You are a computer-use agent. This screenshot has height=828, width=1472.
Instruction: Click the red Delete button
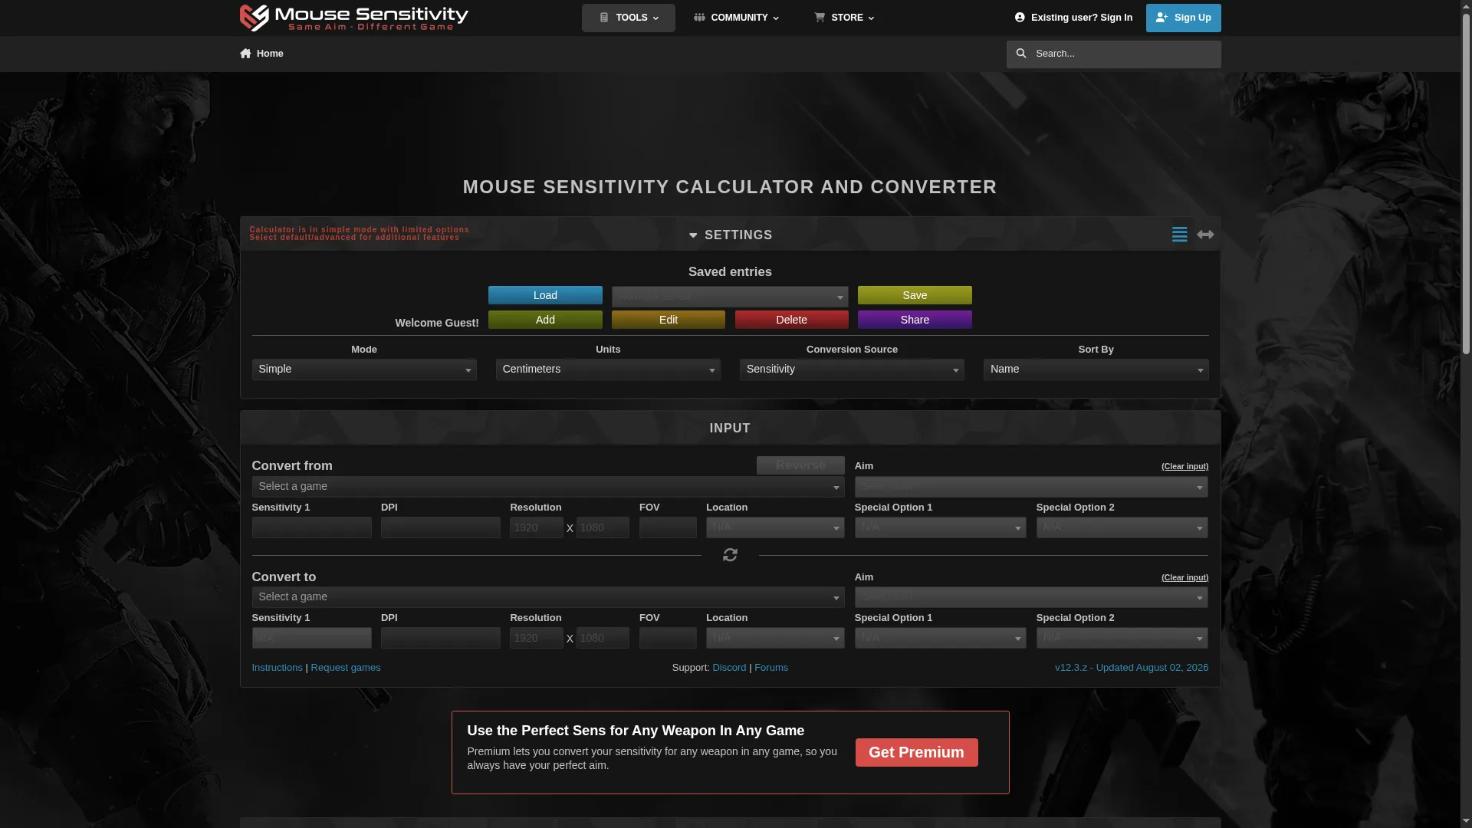tap(791, 320)
